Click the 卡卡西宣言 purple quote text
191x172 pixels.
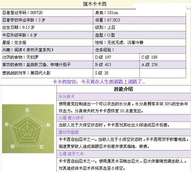coord(99,82)
